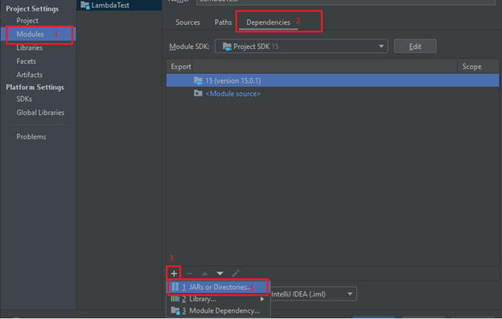Choose Module Dependency... from popup menu
This screenshot has height=319, width=502.
click(x=218, y=311)
